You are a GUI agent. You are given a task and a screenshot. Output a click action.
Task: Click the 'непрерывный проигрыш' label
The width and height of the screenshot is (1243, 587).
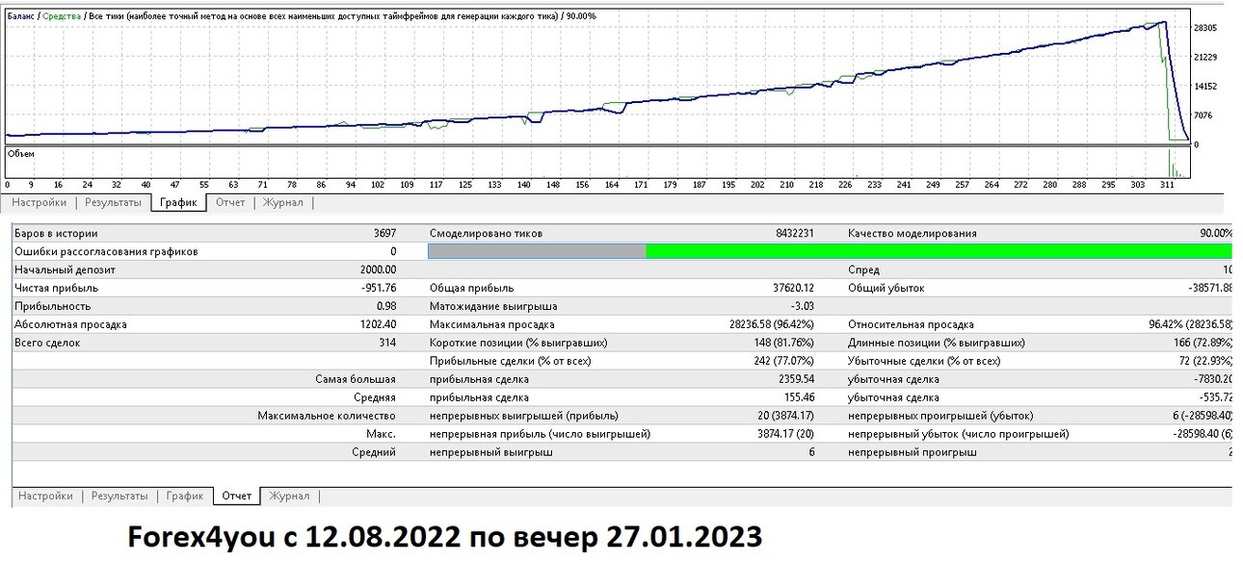912,451
